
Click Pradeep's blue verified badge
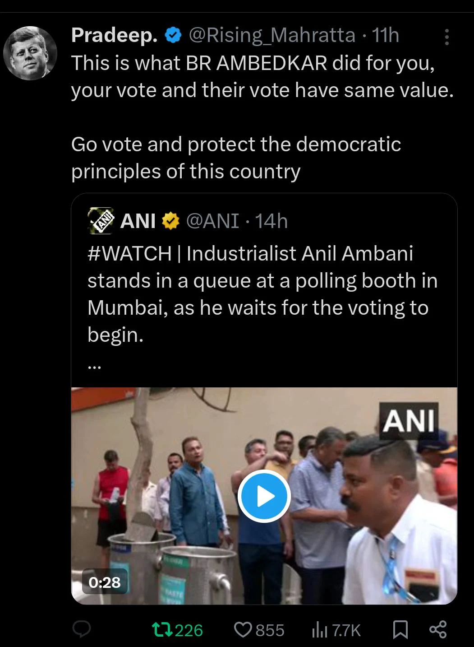173,36
